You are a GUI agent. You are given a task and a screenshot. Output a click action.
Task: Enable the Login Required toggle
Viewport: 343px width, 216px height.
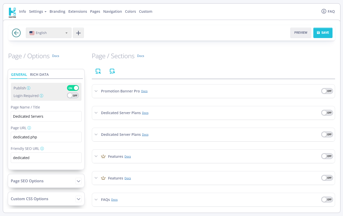[73, 95]
